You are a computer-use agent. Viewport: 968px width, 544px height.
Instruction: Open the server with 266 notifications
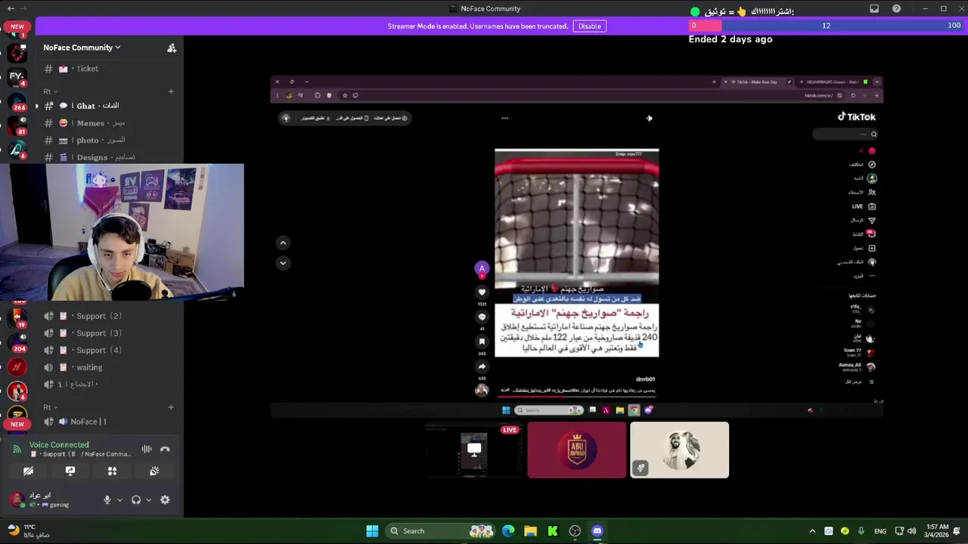point(17,102)
